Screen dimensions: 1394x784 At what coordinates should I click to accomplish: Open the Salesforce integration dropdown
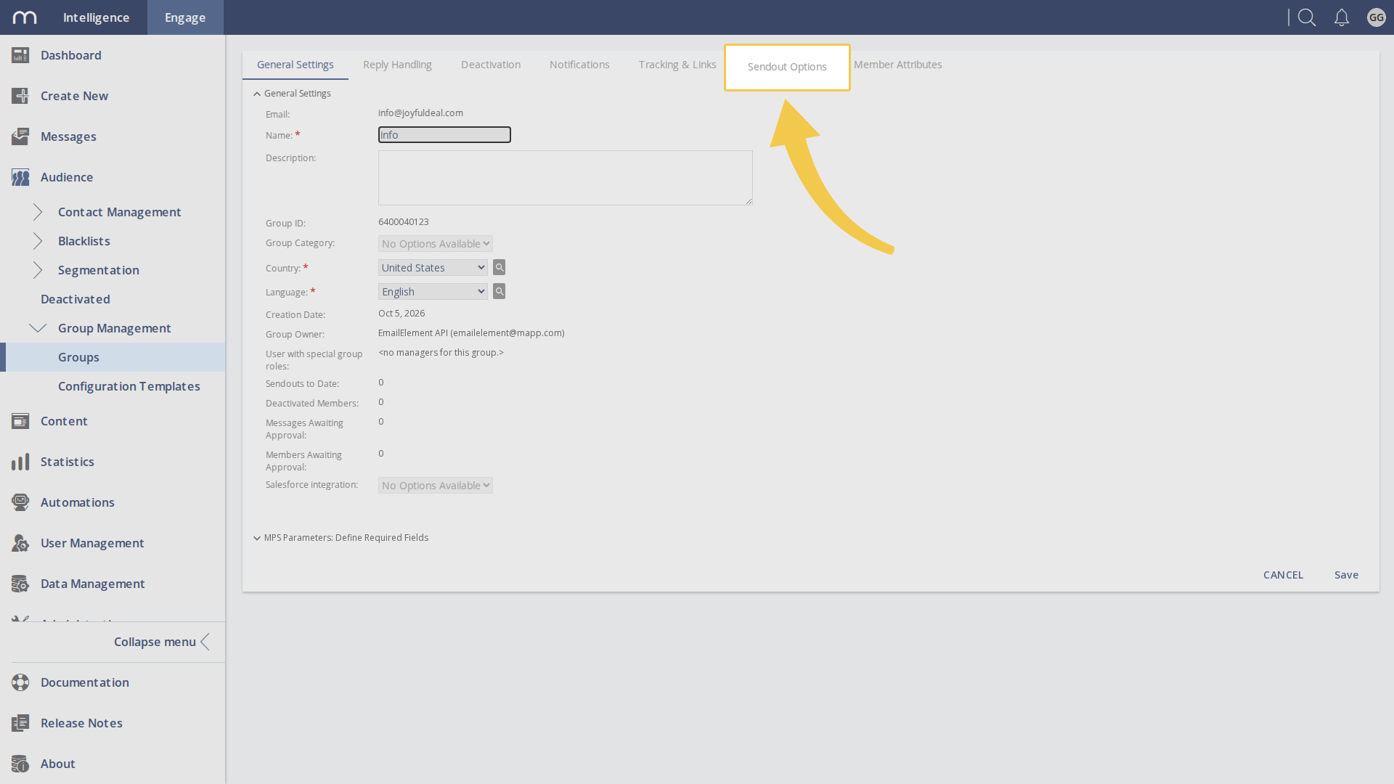pos(436,486)
